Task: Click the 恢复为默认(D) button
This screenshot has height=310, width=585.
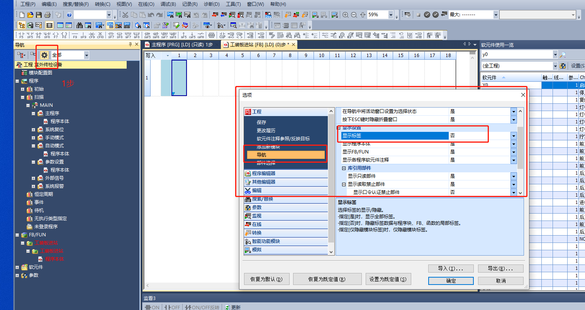Action: [x=267, y=279]
